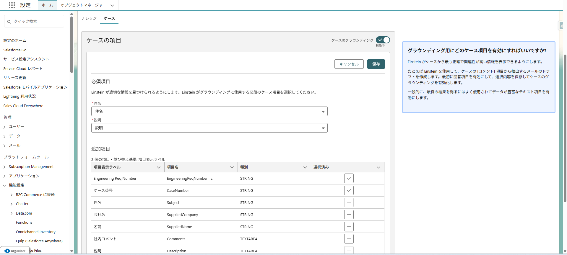Add 社内コメント field with plus icon

[349, 239]
